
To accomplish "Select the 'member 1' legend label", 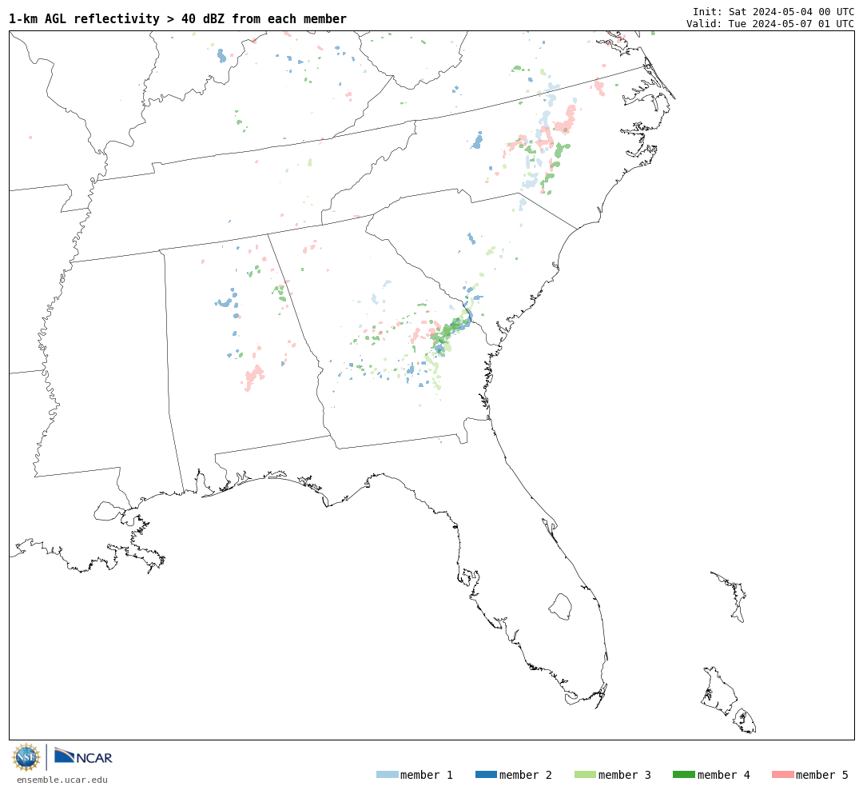I will 427,775.
